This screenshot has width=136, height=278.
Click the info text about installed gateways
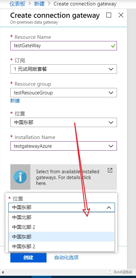68,177
